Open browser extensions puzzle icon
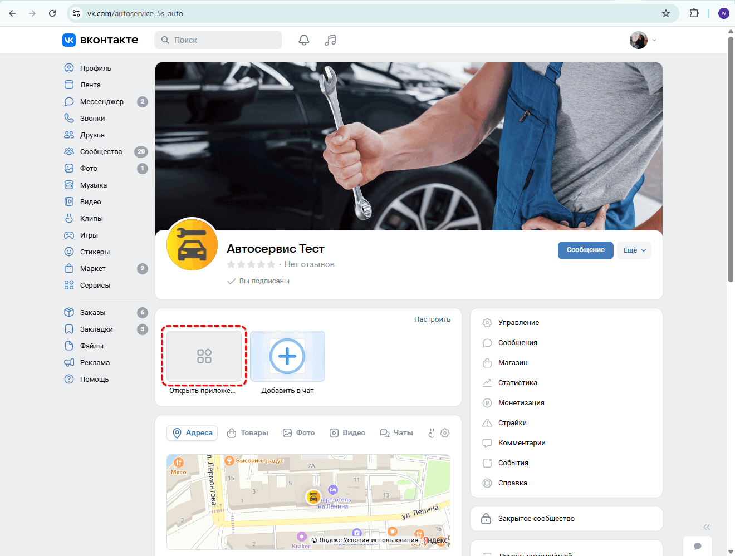This screenshot has width=735, height=556. pos(694,13)
